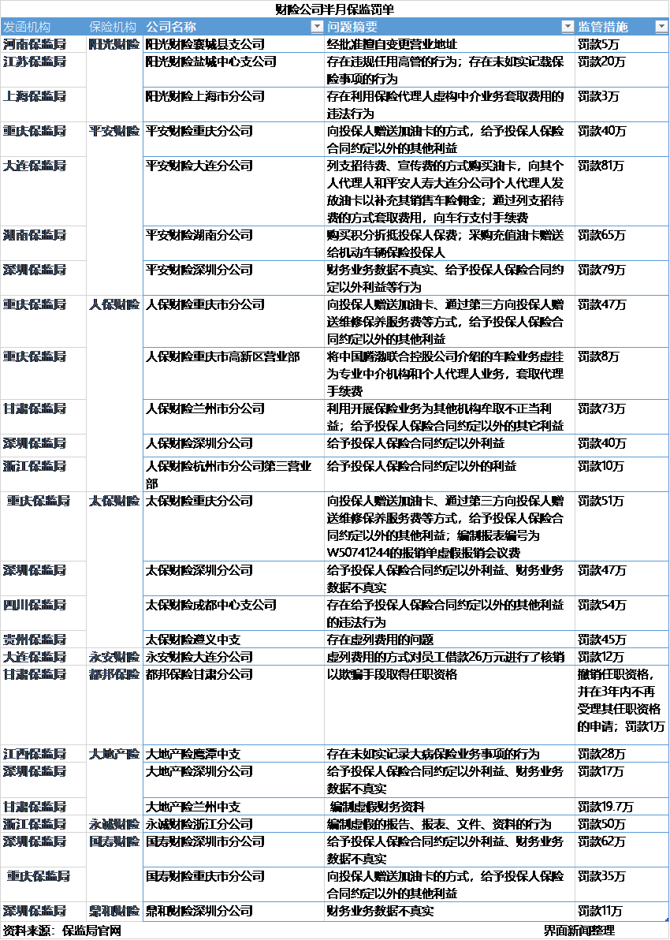Select cell 鼎和财险深圳分公司
Viewport: 670px width, 940px height.
(234, 911)
